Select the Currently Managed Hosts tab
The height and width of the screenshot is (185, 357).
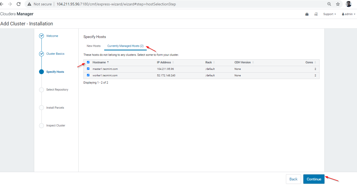[125, 46]
